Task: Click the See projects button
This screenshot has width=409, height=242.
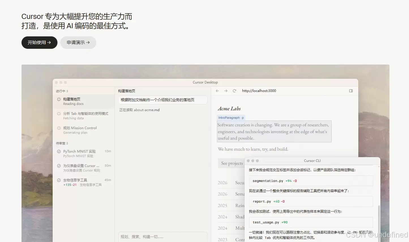Action: pyautogui.click(x=232, y=163)
